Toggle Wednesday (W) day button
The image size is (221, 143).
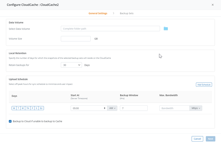point(23,108)
